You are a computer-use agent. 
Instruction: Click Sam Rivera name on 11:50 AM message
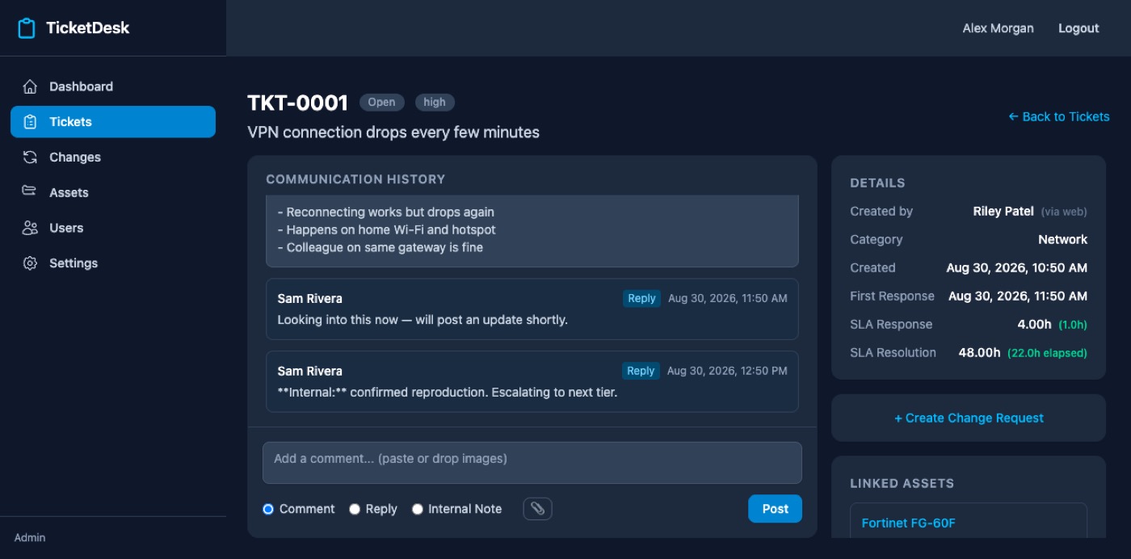click(309, 299)
